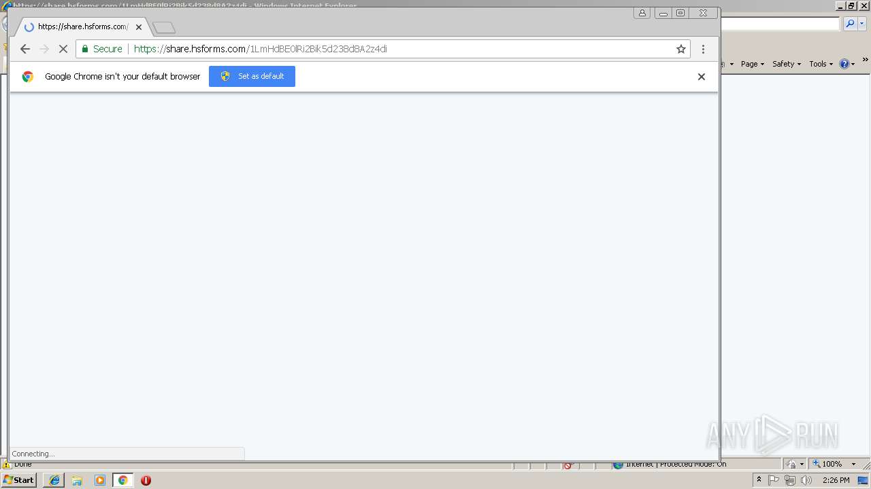Switch to Internet Explorer in the taskbar

pyautogui.click(x=54, y=480)
